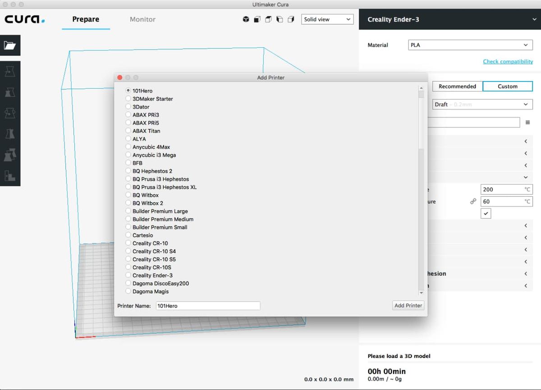Choose Creality Ender-3 radio button
The height and width of the screenshot is (390, 541).
pyautogui.click(x=128, y=275)
